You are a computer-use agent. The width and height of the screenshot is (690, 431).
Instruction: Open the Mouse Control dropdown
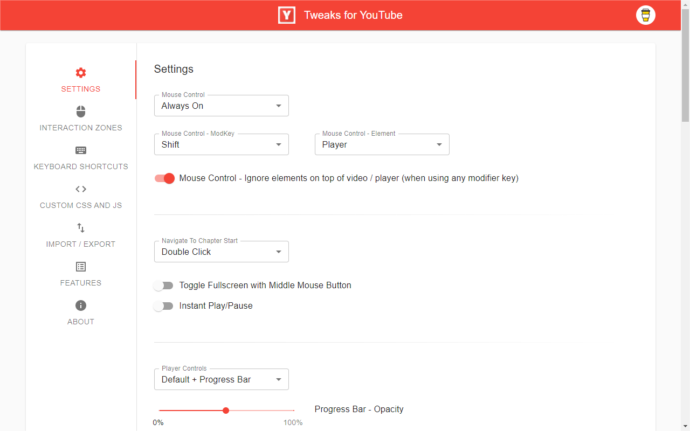click(x=221, y=106)
